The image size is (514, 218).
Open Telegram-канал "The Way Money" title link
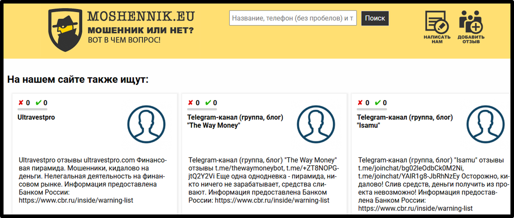click(x=235, y=121)
